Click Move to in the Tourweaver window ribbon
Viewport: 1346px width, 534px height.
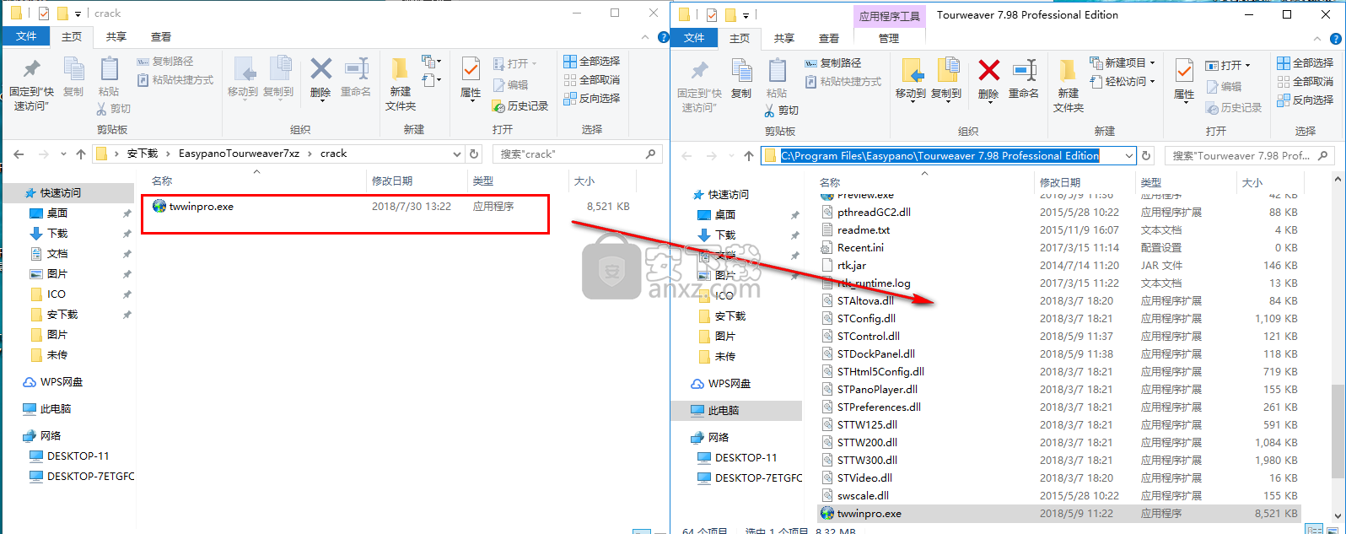[x=911, y=79]
